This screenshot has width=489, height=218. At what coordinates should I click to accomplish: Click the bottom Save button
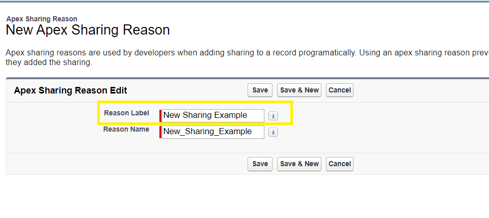tap(260, 164)
